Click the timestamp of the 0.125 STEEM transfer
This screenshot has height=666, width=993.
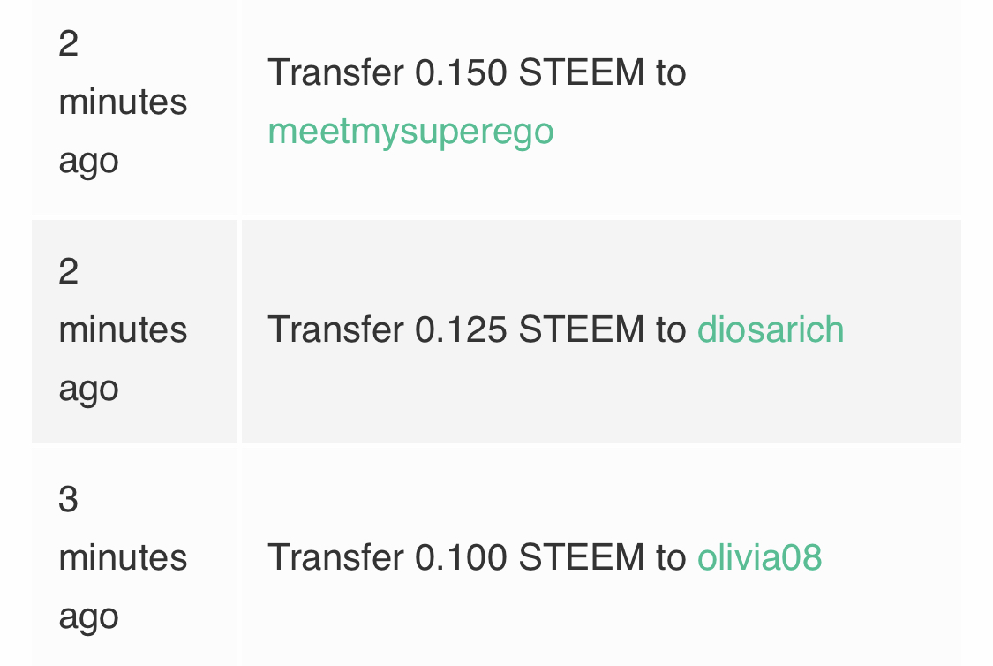click(123, 330)
